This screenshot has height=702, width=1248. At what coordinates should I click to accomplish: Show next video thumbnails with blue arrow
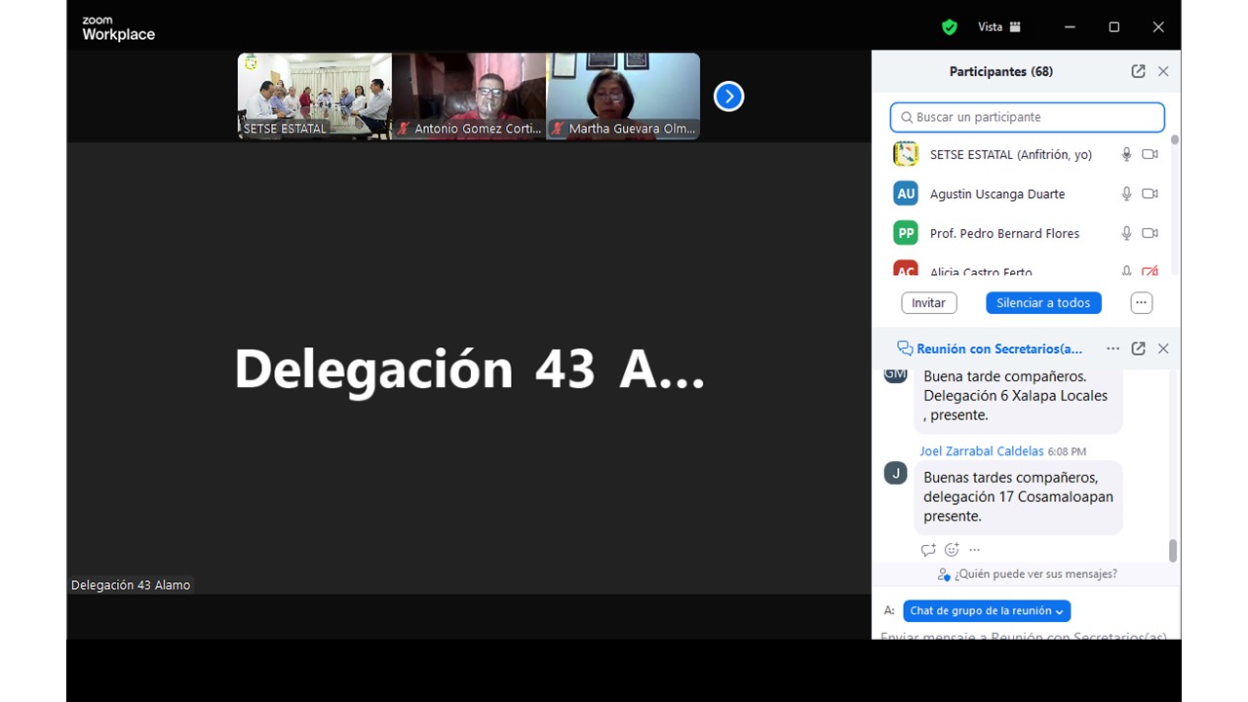[728, 97]
